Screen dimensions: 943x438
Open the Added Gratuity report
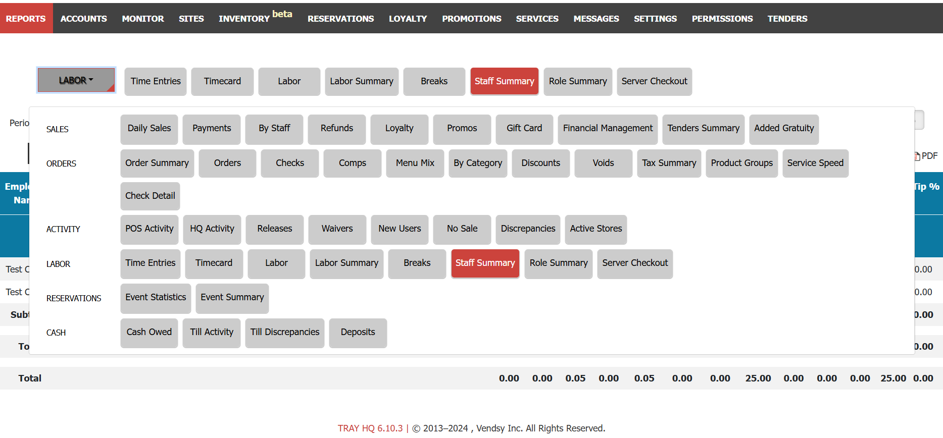783,129
